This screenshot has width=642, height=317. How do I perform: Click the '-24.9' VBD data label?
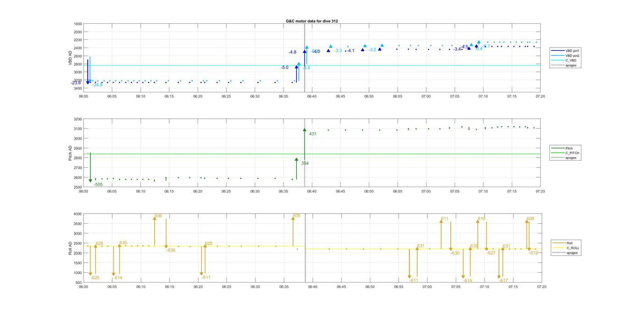coord(97,85)
